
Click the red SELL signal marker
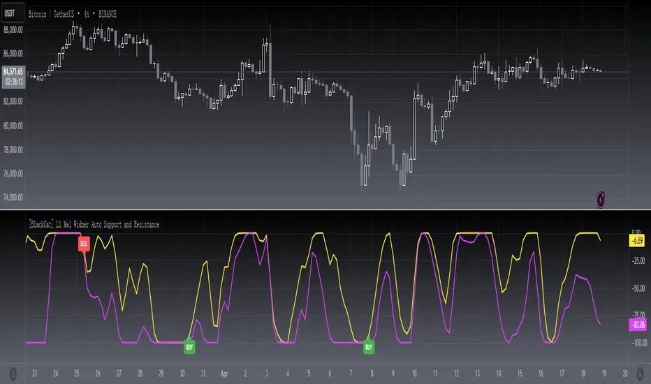pos(84,244)
